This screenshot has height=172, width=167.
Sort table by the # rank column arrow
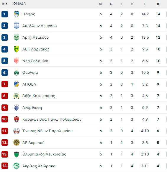pos(6,4)
